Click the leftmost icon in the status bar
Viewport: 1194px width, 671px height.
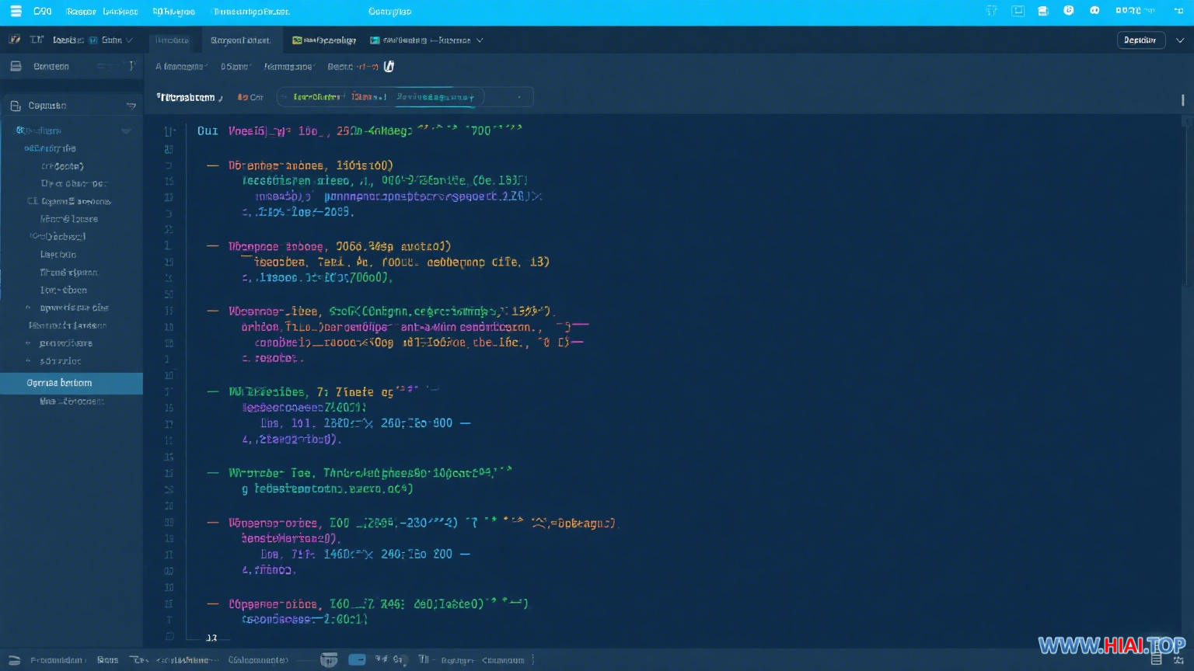tap(14, 660)
